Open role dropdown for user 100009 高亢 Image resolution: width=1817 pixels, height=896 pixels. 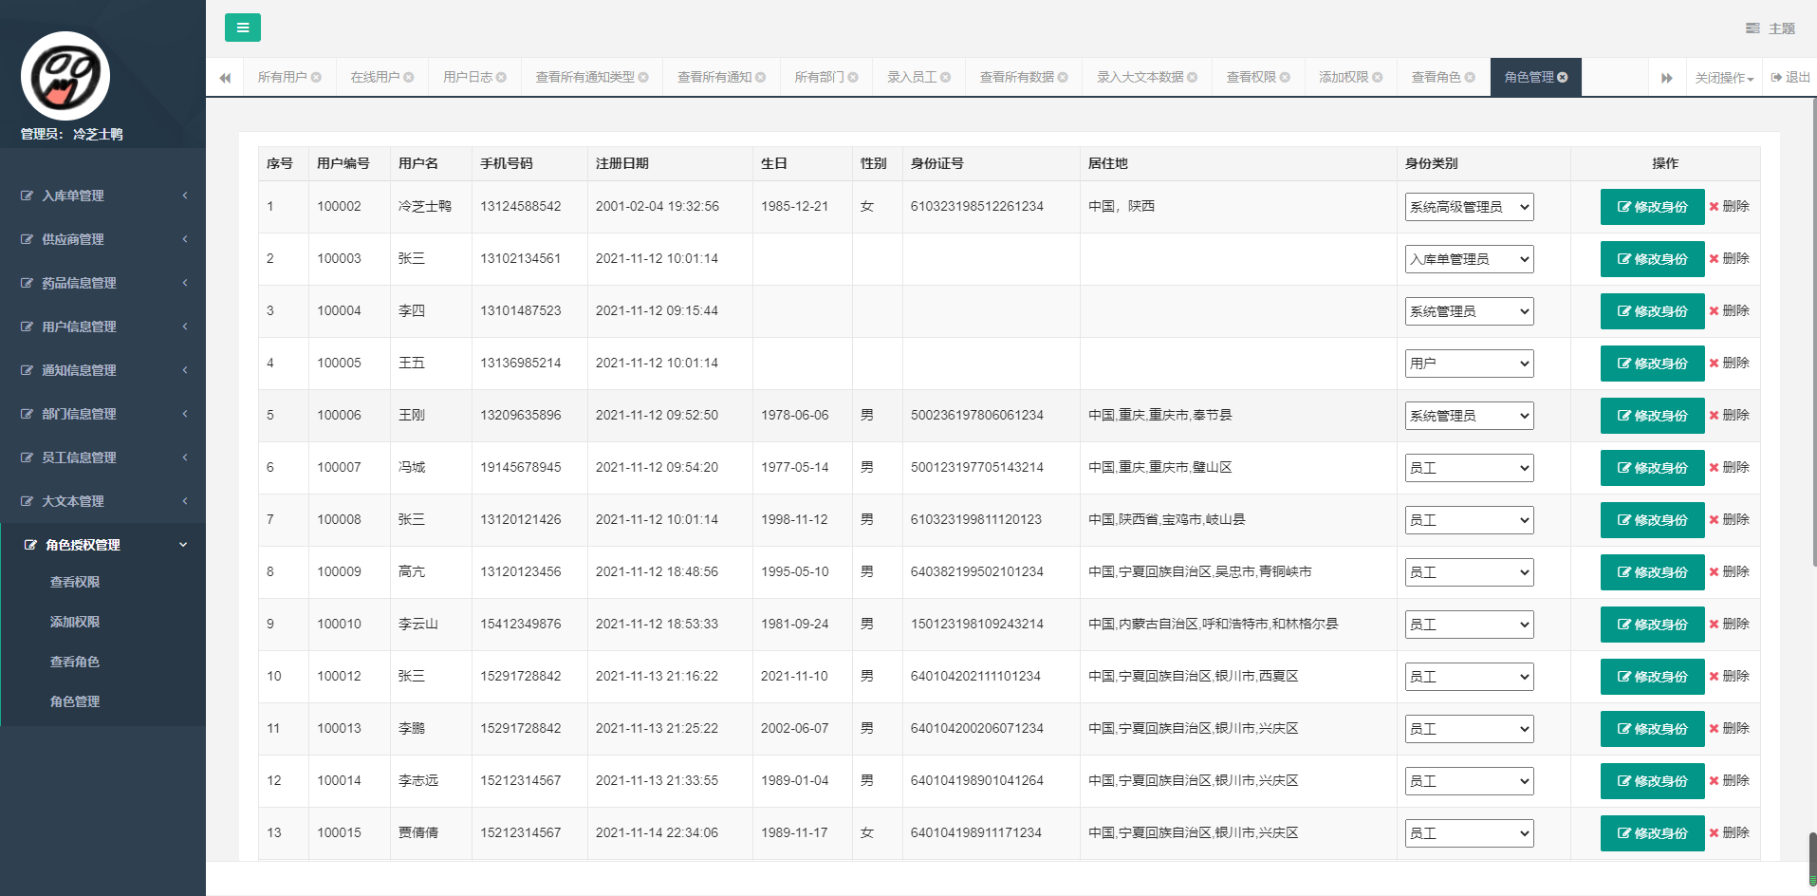click(x=1469, y=572)
